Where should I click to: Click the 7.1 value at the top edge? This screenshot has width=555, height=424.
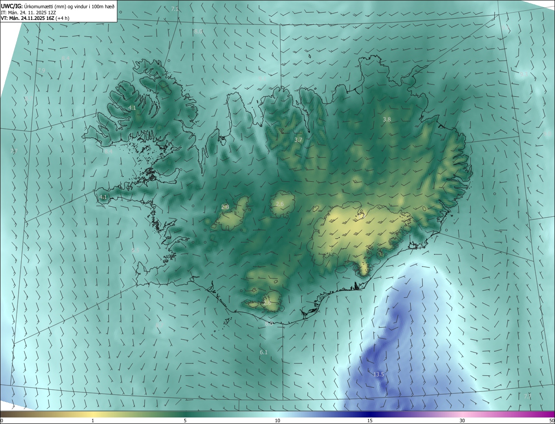coord(175,9)
